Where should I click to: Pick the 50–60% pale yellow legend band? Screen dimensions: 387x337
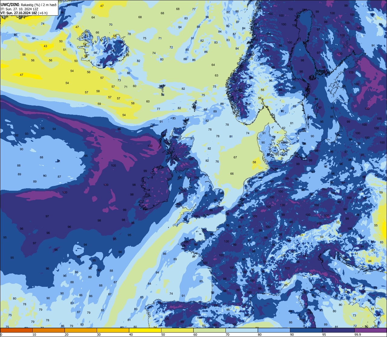click(177, 330)
